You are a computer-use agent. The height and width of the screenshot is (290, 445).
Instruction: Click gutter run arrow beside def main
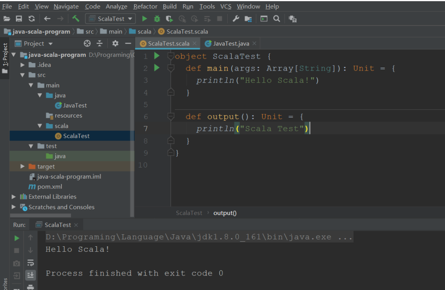(x=157, y=68)
